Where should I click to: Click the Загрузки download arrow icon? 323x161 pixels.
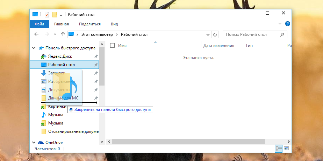pos(43,73)
